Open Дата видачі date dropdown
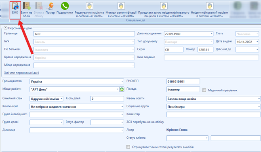Screen dimensions: 261x152 (x=257, y=42)
